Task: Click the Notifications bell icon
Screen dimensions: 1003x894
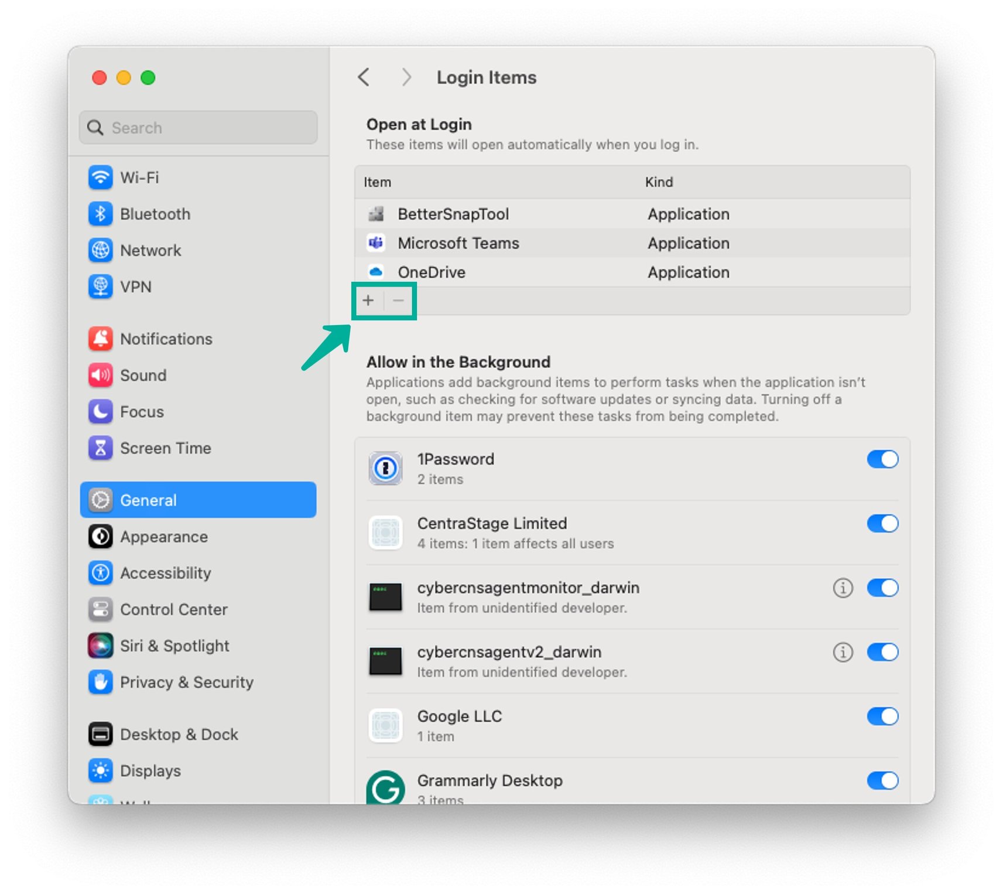Action: pyautogui.click(x=100, y=339)
